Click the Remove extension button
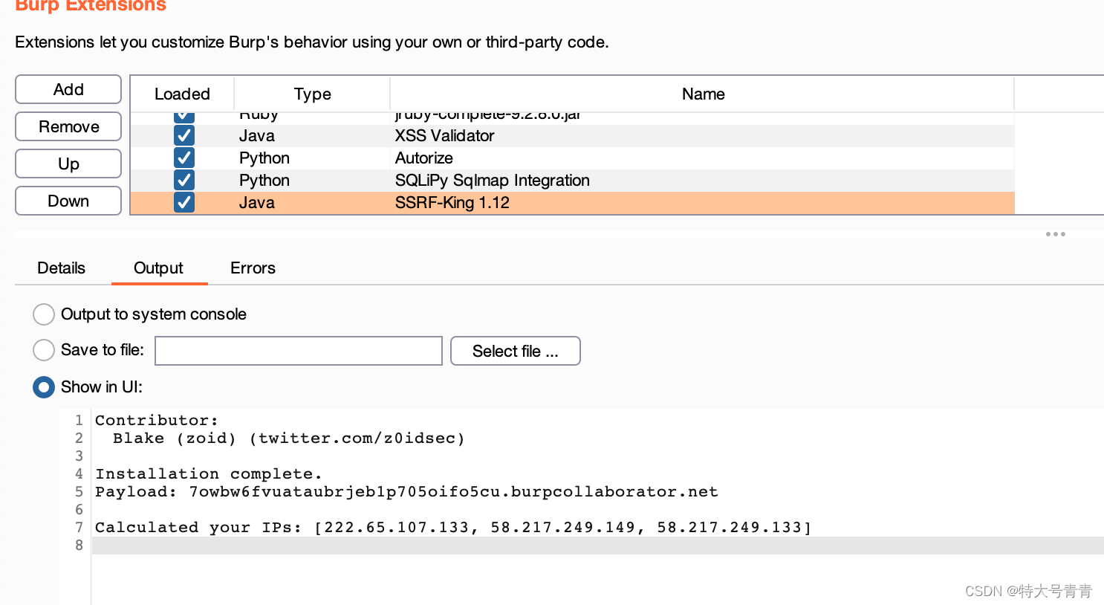This screenshot has width=1104, height=605. click(x=68, y=126)
